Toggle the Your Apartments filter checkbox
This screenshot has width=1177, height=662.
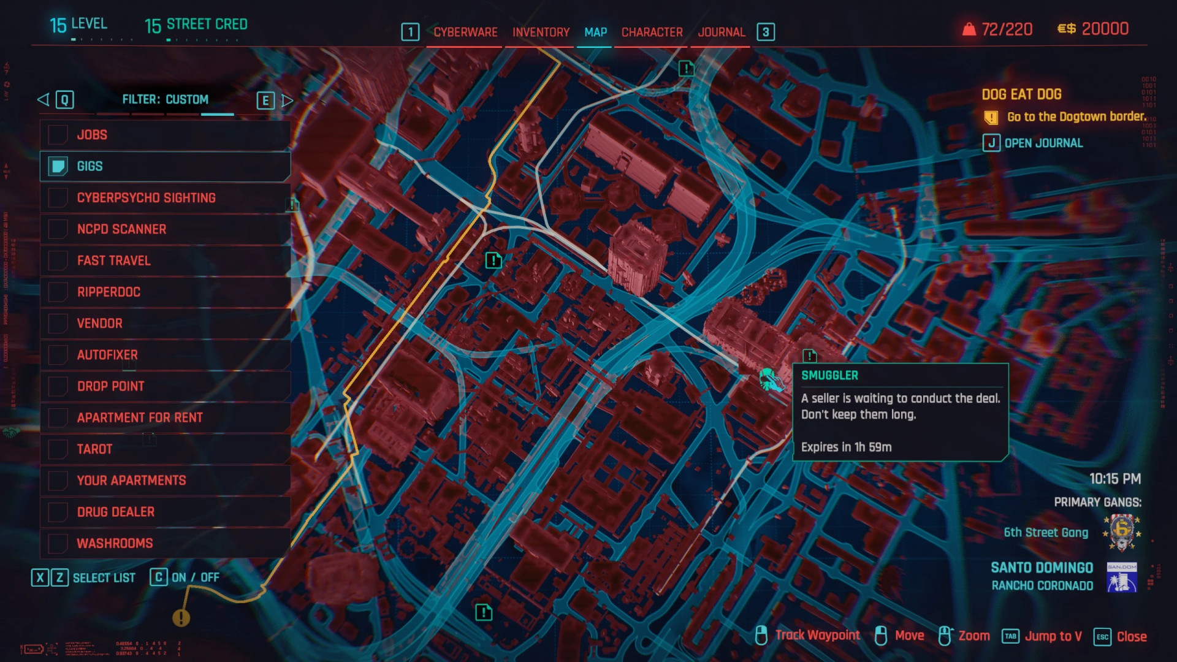(x=58, y=481)
